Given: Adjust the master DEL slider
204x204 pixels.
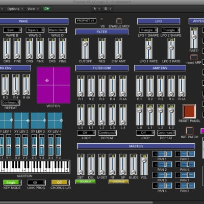Looking at the screenshot, I should [91, 165].
